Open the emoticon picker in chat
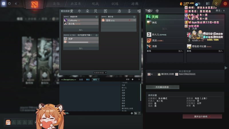Image resolution: width=229 pixels, height=129 pixels. [132, 113]
